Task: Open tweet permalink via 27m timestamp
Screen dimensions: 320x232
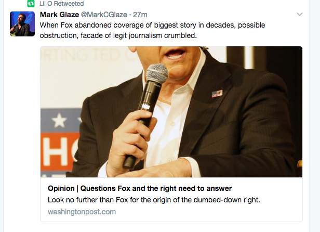Action: [x=140, y=15]
